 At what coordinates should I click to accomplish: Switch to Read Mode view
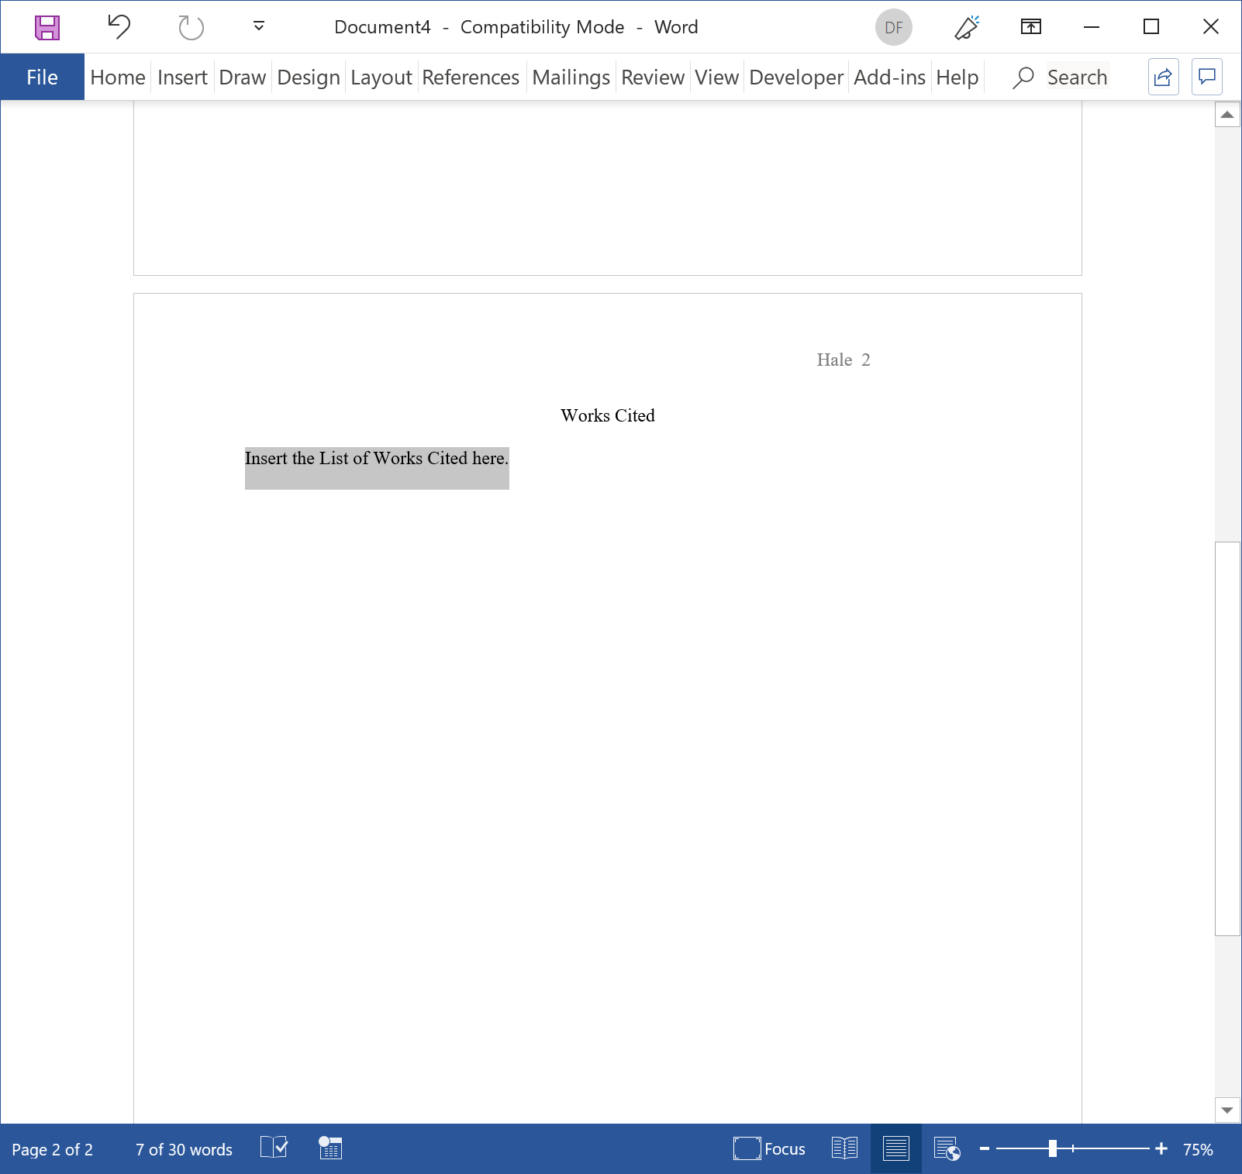tap(844, 1149)
